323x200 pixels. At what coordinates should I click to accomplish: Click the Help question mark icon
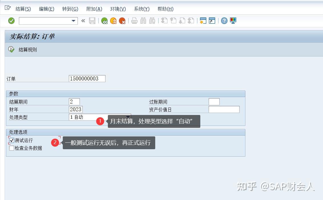click(224, 21)
